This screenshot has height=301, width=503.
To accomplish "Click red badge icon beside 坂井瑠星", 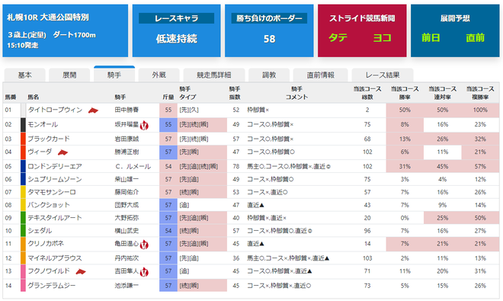I will [144, 125].
